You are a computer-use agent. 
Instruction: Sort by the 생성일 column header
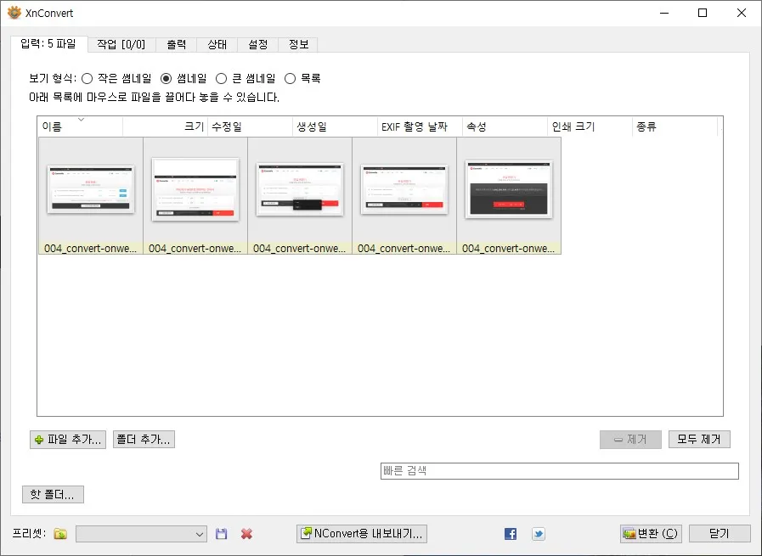pos(336,126)
